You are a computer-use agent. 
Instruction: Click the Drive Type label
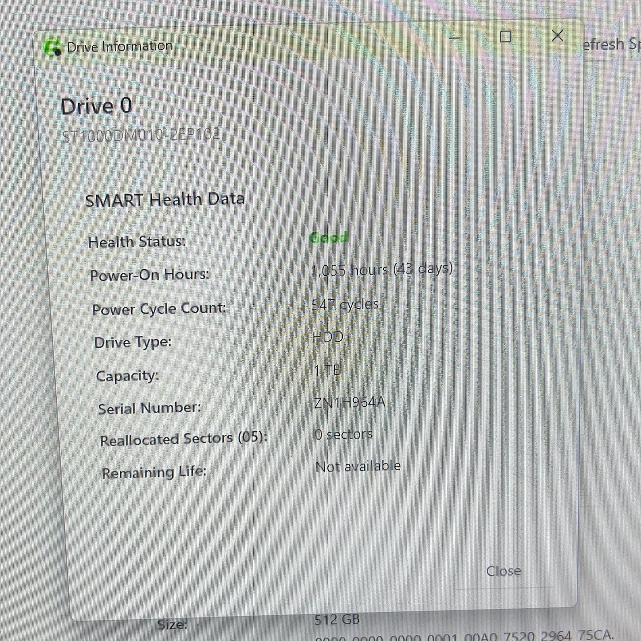point(133,342)
